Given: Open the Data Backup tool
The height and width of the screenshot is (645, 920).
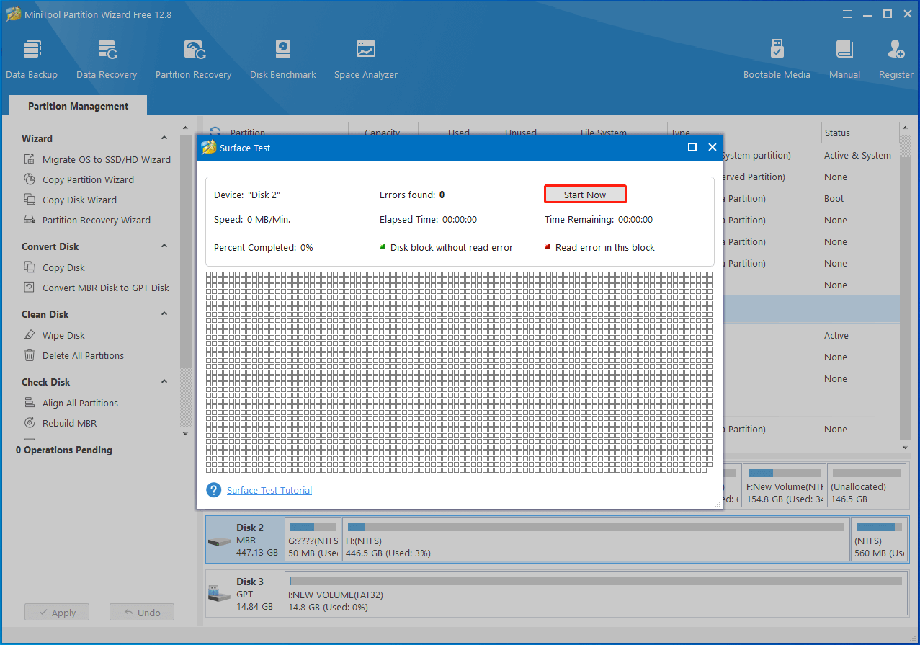Looking at the screenshot, I should (x=32, y=59).
